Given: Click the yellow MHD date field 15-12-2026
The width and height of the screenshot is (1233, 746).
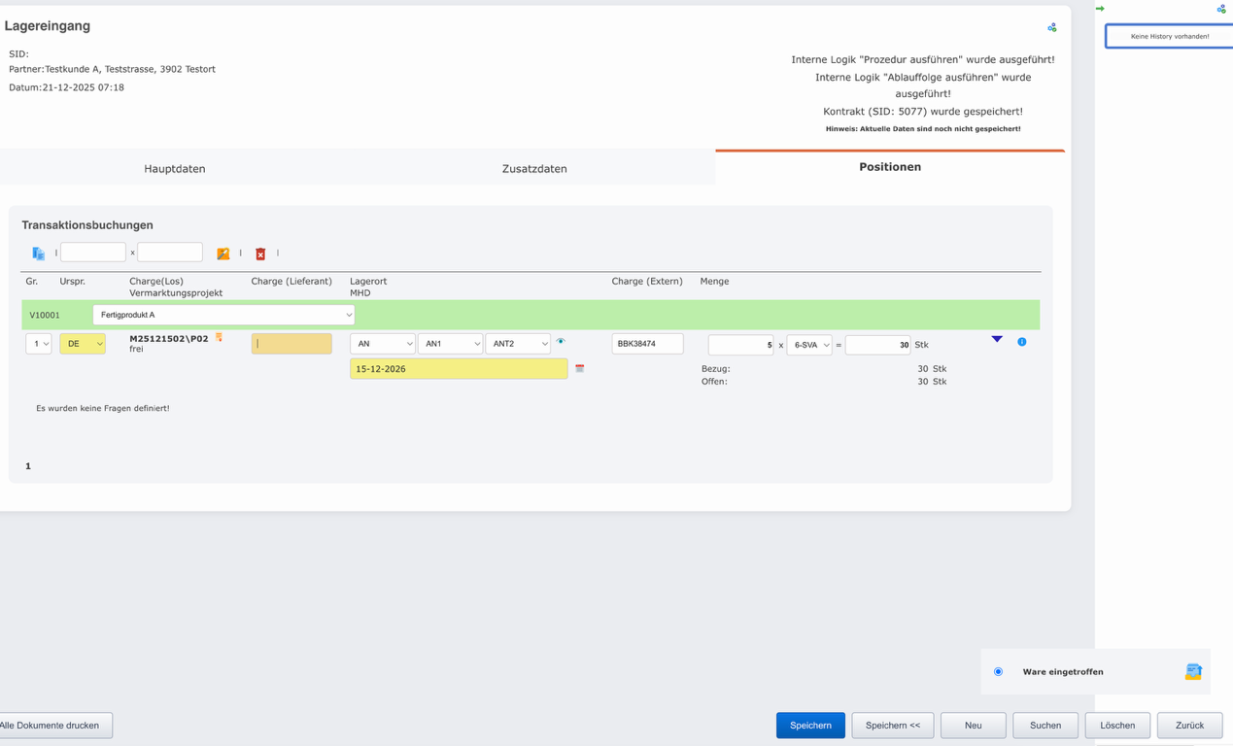Looking at the screenshot, I should (459, 369).
